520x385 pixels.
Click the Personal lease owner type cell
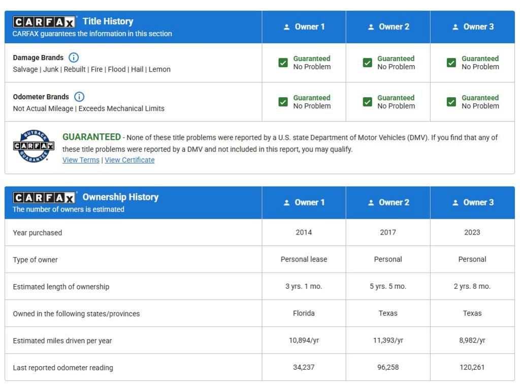coord(304,259)
